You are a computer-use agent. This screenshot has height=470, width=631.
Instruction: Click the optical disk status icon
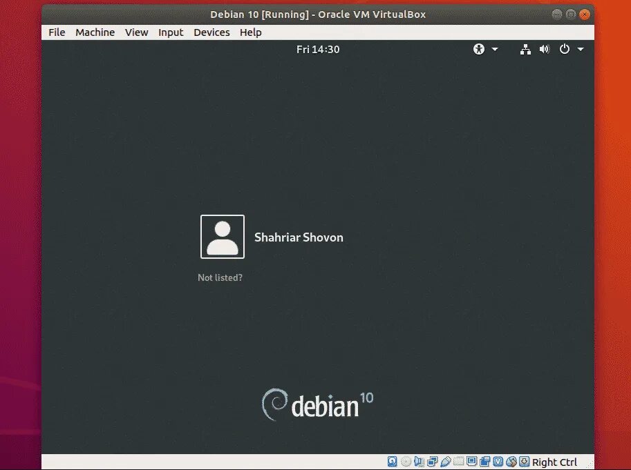pyautogui.click(x=406, y=462)
